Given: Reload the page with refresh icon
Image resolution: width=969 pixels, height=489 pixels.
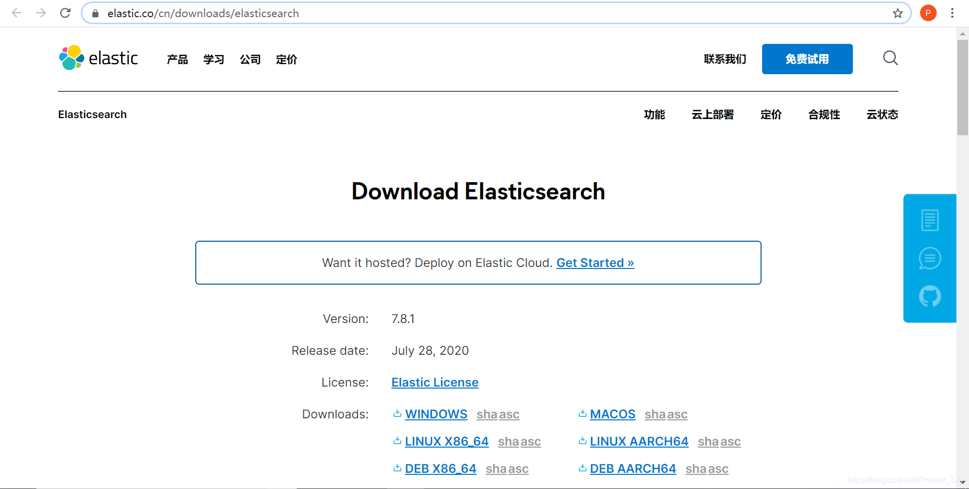Looking at the screenshot, I should click(65, 13).
